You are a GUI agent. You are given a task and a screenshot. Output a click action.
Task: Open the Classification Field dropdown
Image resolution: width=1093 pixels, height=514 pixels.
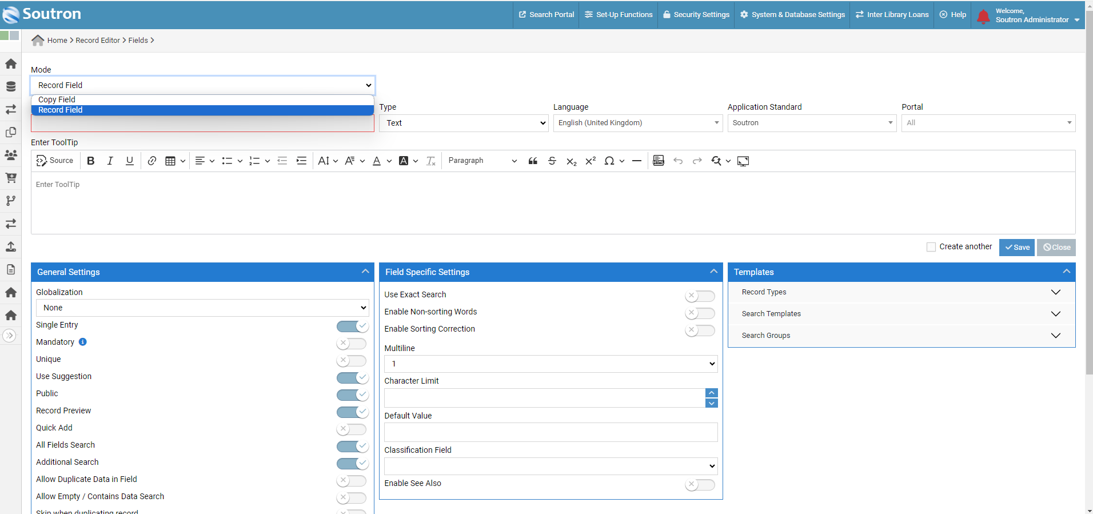551,466
